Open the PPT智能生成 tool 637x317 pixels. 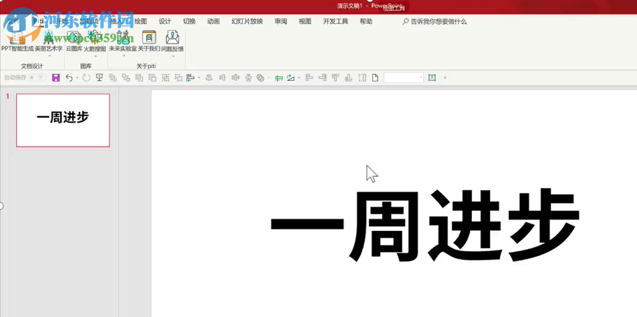tap(17, 41)
